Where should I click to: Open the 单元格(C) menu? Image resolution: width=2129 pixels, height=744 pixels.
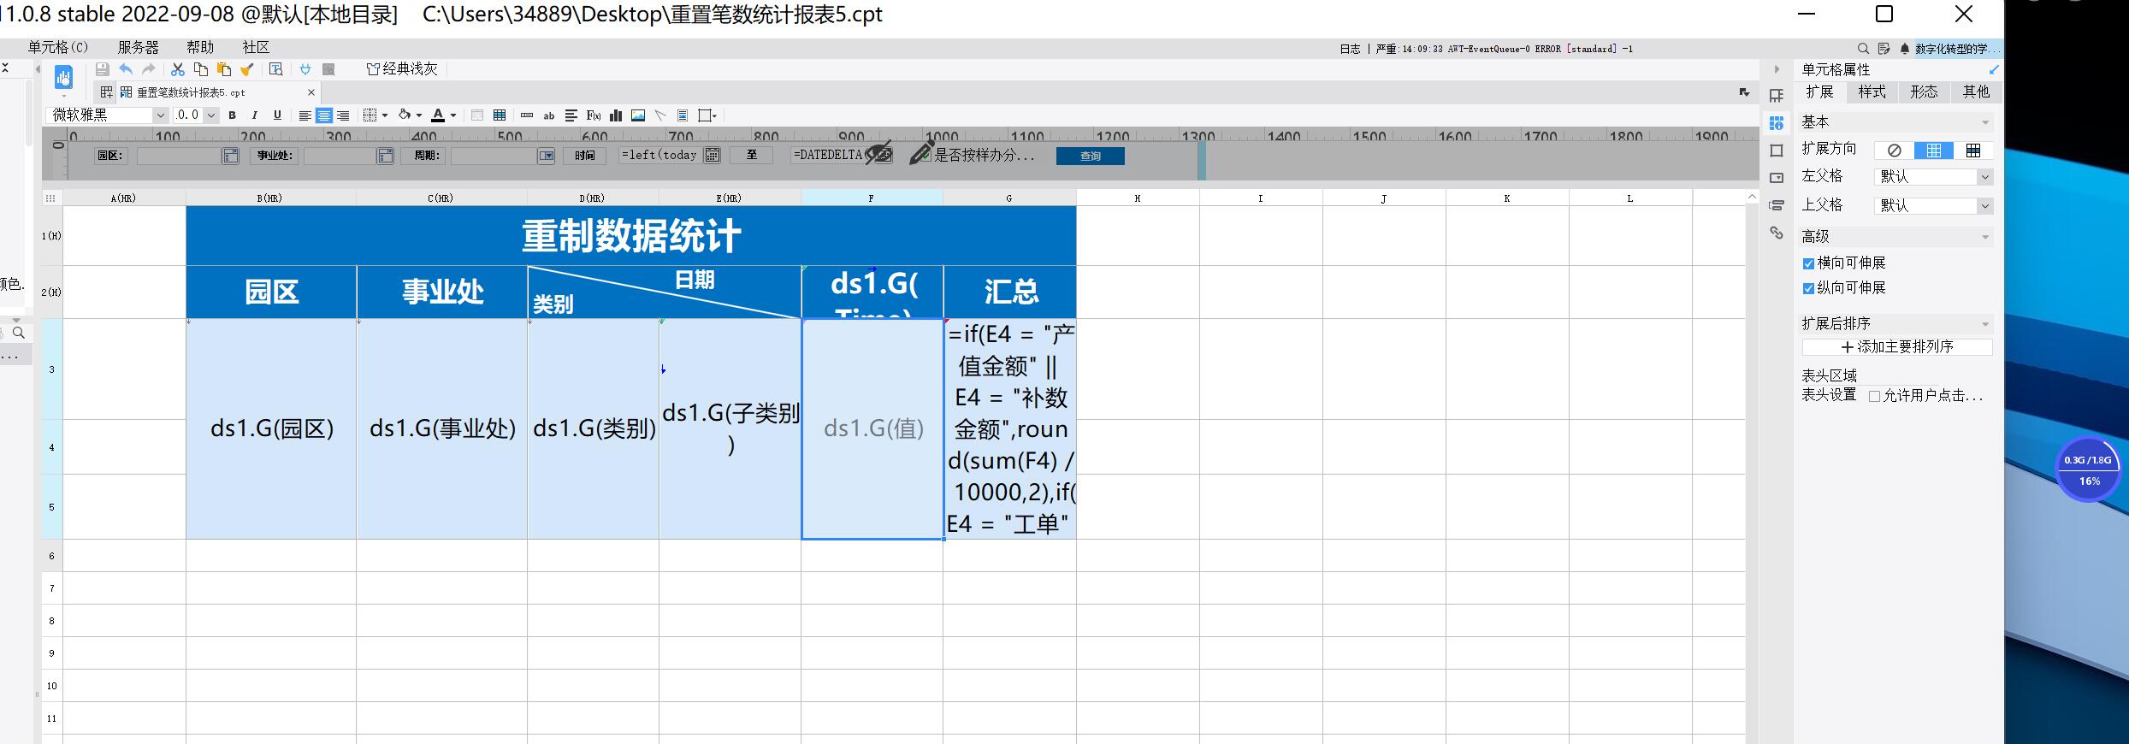(58, 47)
